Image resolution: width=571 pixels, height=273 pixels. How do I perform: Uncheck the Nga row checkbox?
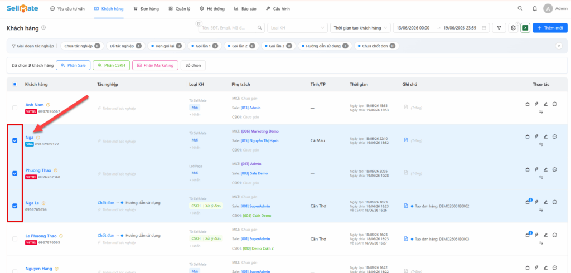point(15,140)
